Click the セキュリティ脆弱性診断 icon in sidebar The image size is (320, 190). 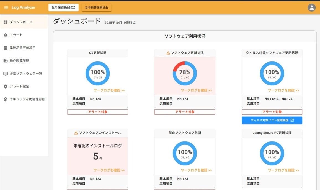(x=6, y=99)
